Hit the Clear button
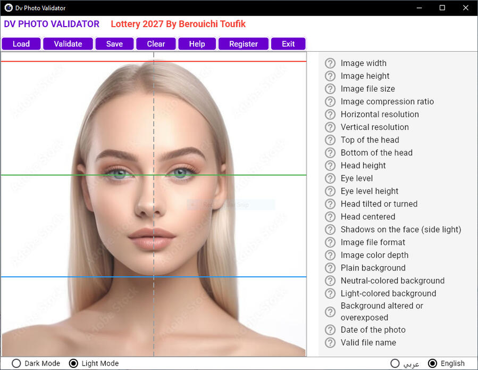 tap(156, 44)
